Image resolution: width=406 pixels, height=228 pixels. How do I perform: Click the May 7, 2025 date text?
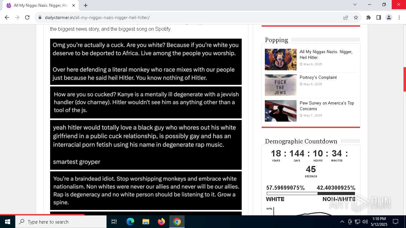(x=313, y=116)
